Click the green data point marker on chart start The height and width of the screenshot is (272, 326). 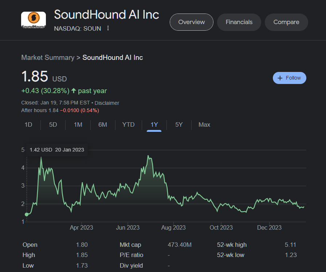point(27,214)
